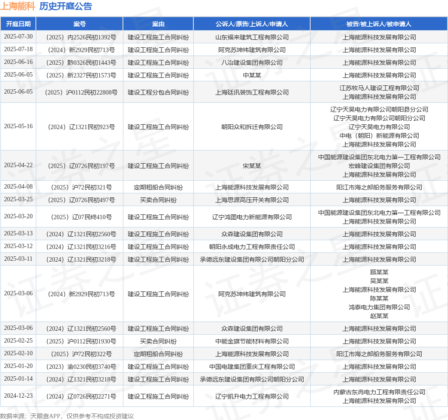Click case number (2024)辽1321民初923号

(81, 127)
